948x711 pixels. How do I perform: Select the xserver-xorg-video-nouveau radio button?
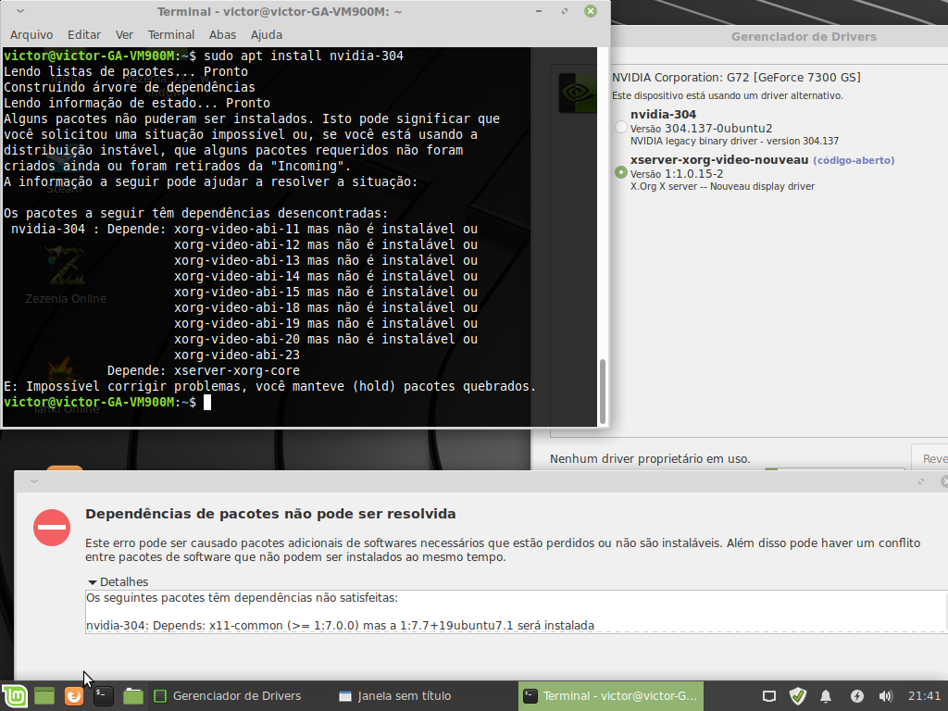coord(621,172)
